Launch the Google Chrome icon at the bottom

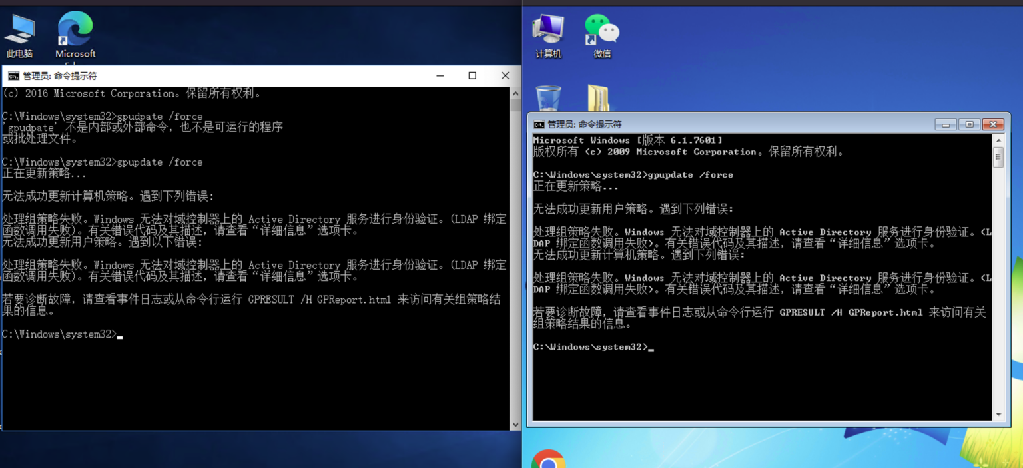548,459
